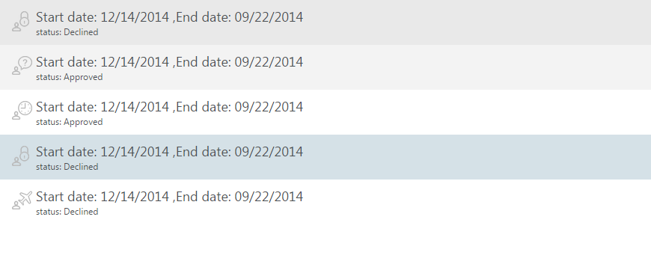Viewport: 651px width, 276px height.
Task: Open the date title in the top dark gray row
Action: tap(169, 17)
